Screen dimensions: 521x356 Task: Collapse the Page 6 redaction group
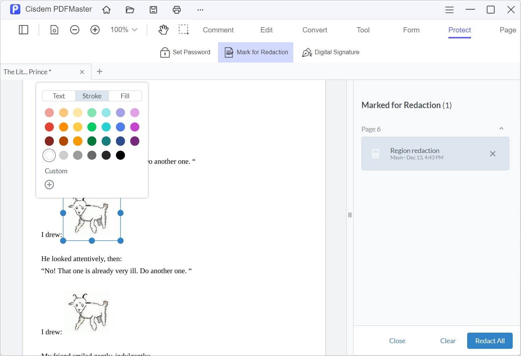[x=501, y=128]
